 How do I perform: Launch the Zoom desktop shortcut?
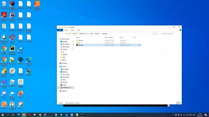pos(4,94)
